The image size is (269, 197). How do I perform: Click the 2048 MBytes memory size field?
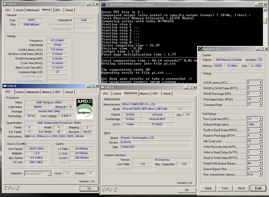click(31, 24)
